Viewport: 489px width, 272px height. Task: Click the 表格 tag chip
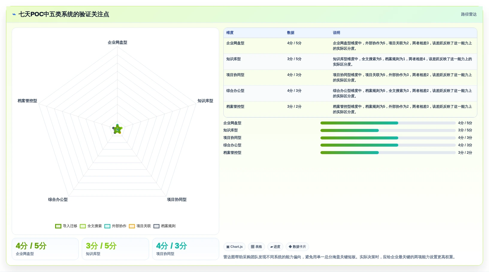click(x=256, y=247)
